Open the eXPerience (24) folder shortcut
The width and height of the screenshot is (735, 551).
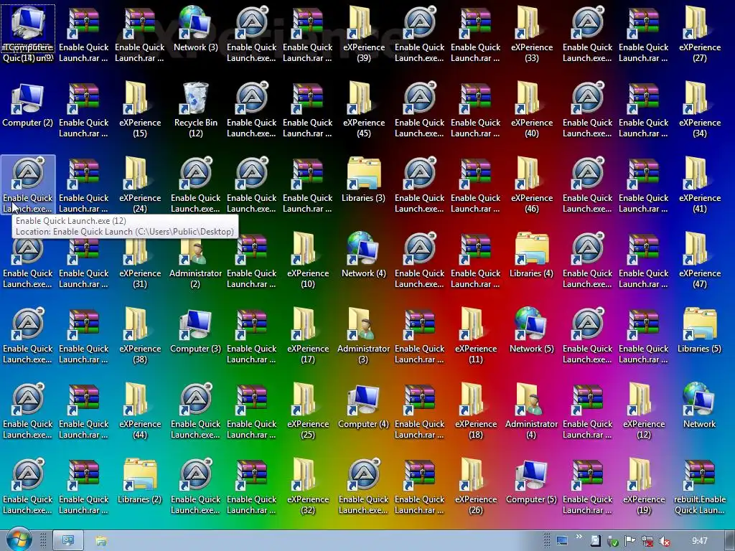pos(140,184)
